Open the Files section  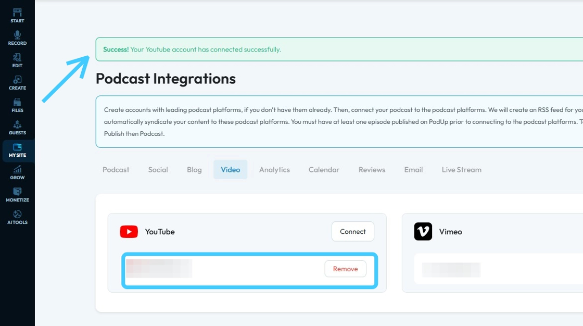[17, 105]
